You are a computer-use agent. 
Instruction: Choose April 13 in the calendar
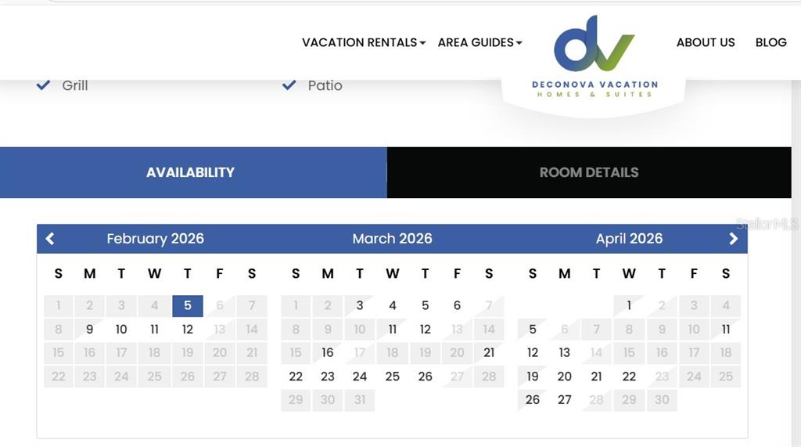[x=565, y=353]
